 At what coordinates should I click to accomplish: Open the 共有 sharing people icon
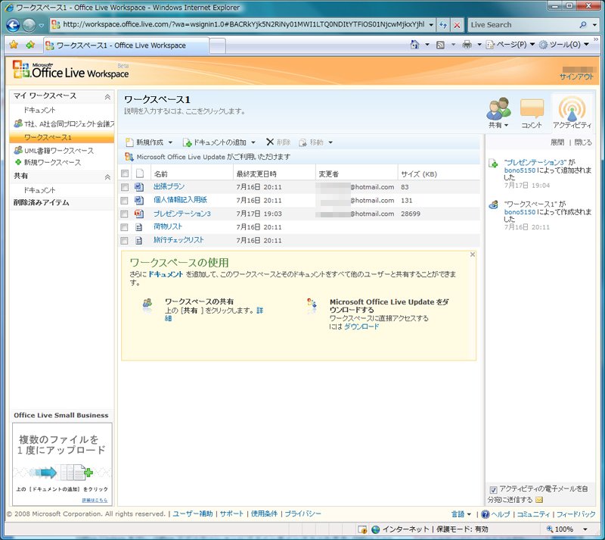coord(498,109)
